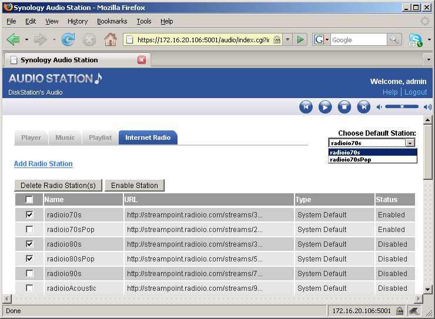Click the horizontal scrollbar right arrow
435x319 pixels.
point(419,299)
